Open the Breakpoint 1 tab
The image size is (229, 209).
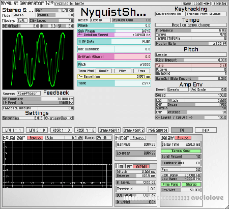(109, 130)
